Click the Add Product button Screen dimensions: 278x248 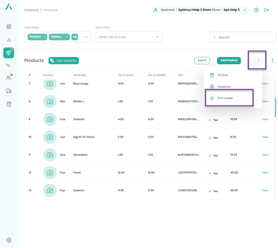pyautogui.click(x=229, y=61)
